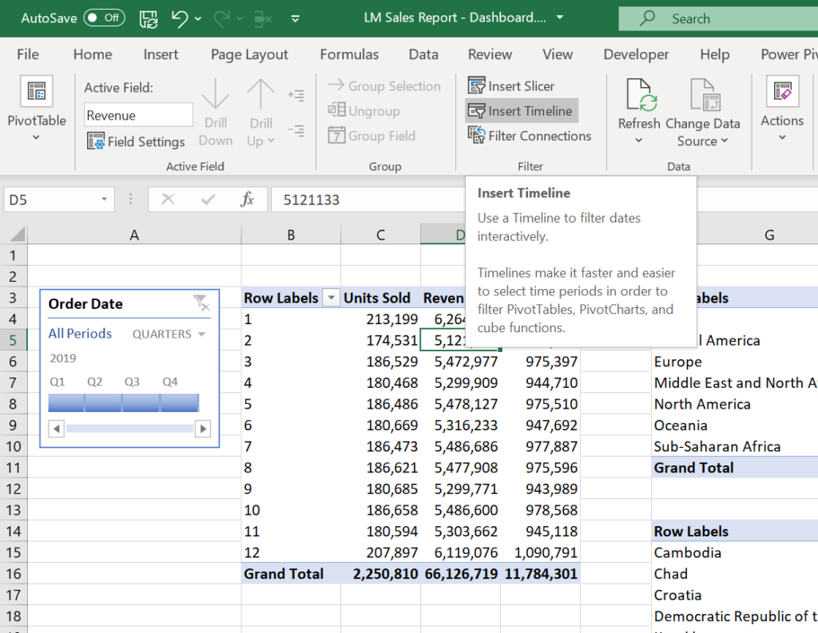Select the Q3 segment on timeline
This screenshot has width=818, height=633.
pos(141,402)
